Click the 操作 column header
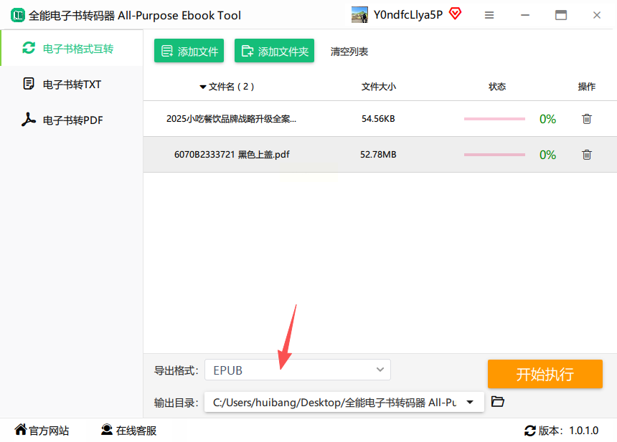 (x=586, y=87)
